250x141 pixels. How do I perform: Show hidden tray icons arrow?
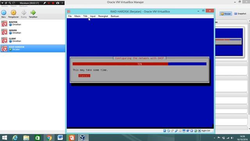(214, 138)
